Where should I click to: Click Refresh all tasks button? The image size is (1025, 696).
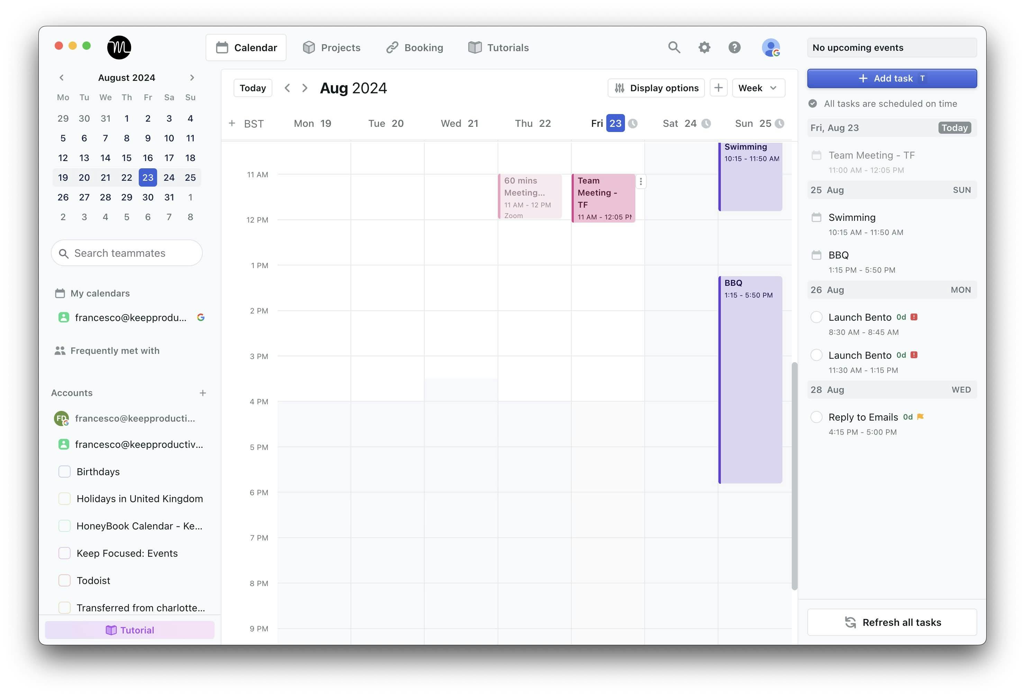892,622
